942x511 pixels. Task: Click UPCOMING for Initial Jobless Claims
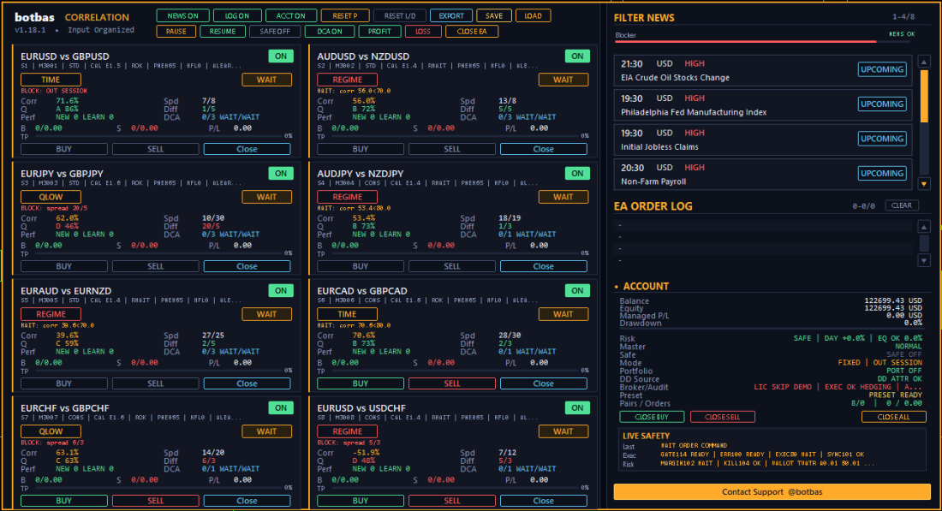click(x=882, y=139)
